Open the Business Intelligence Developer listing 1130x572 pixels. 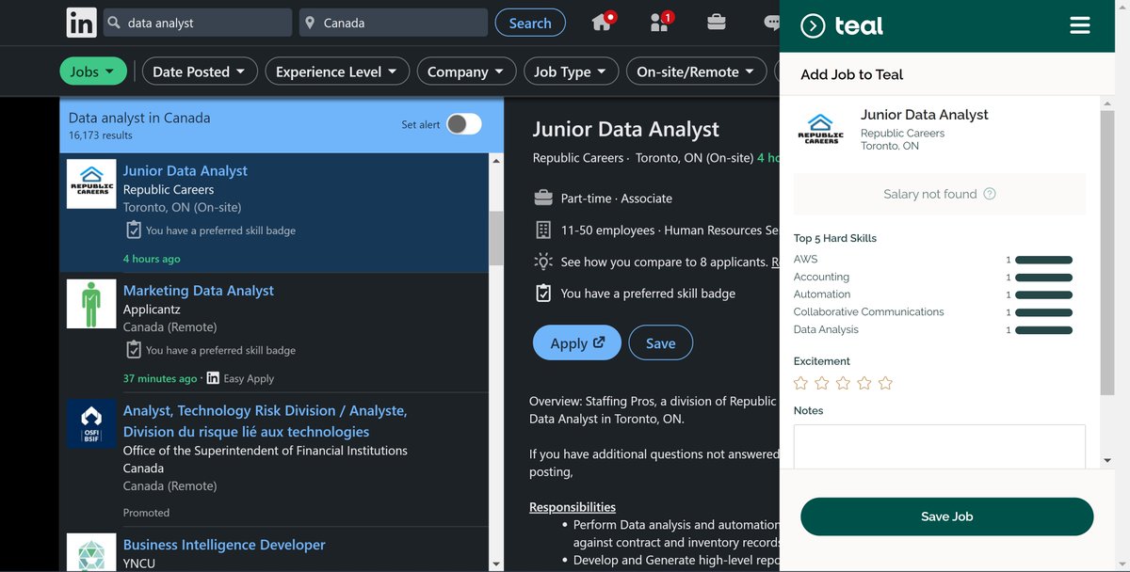click(x=224, y=544)
